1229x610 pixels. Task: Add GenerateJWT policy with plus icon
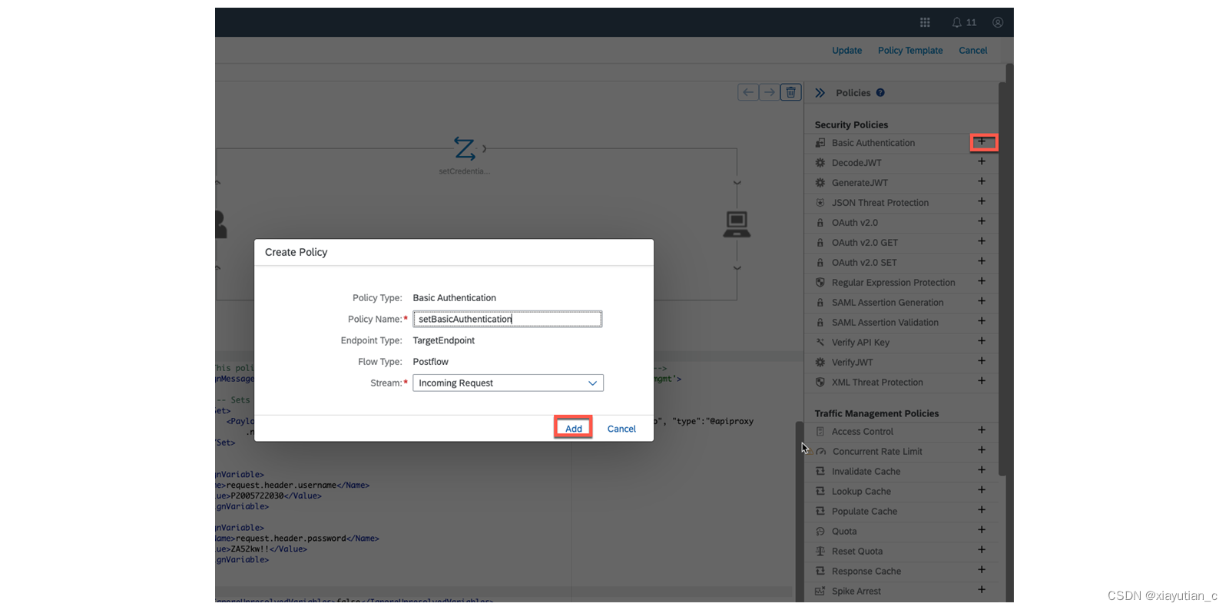point(982,181)
